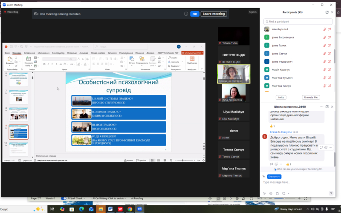
Task: Click Sign in at top of meeting
Action: point(253,12)
